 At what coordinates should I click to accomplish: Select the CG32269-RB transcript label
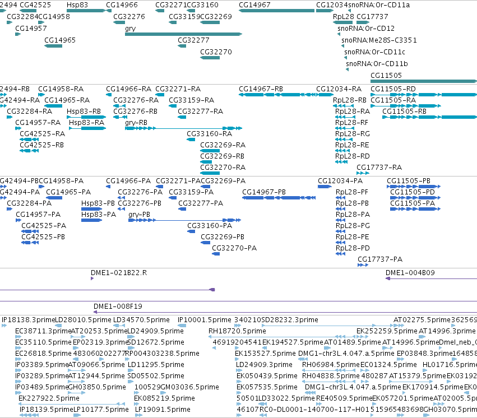[222, 156]
